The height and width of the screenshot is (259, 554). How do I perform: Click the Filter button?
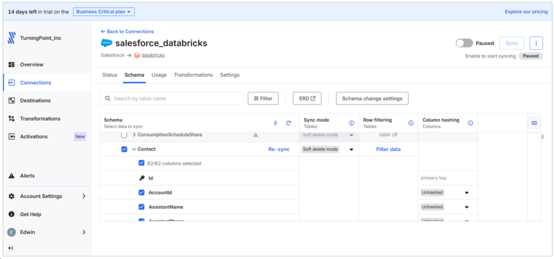pos(263,98)
